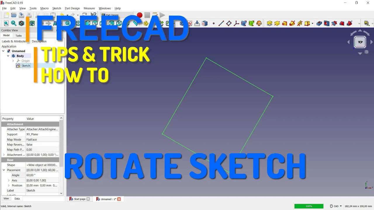Click the Additive Primitive yellow cube icon
The image size is (374, 210).
click(x=307, y=23)
